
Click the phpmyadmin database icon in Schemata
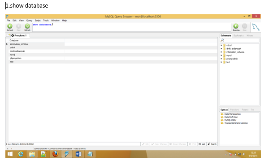[x=224, y=59]
